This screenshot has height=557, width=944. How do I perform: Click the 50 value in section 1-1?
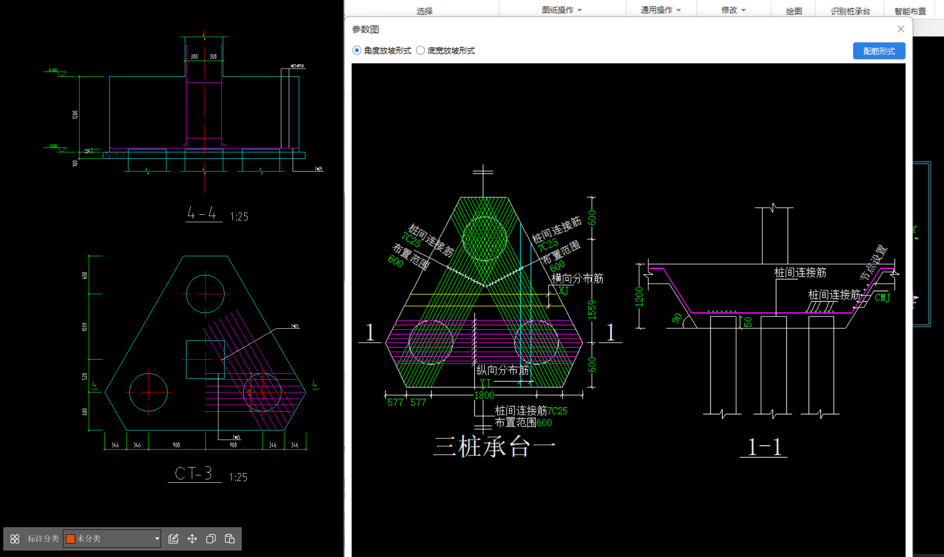pos(748,322)
